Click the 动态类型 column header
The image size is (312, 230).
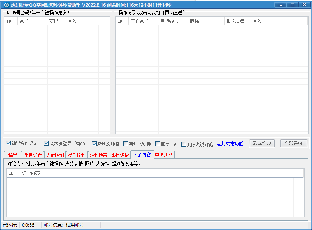[237, 21]
